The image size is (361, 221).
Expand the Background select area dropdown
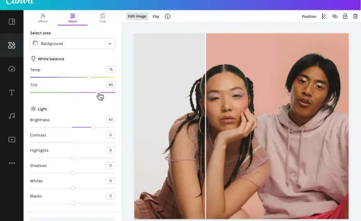pos(73,43)
